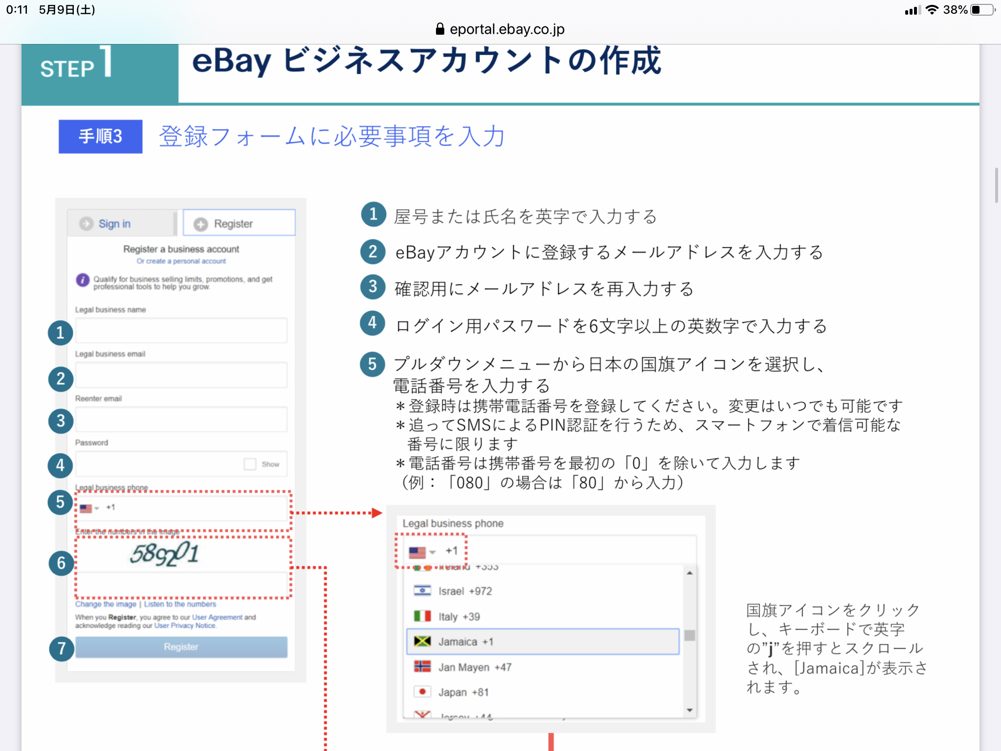Click the "Listen to the numbers" link

tap(180, 604)
